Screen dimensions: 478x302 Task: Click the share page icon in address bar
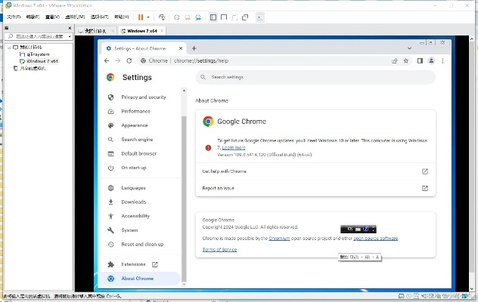pyautogui.click(x=395, y=60)
